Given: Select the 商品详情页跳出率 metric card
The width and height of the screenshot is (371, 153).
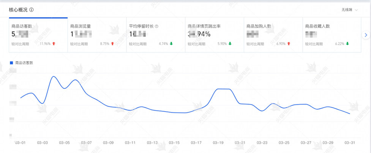Looking at the screenshot, I should pos(214,35).
